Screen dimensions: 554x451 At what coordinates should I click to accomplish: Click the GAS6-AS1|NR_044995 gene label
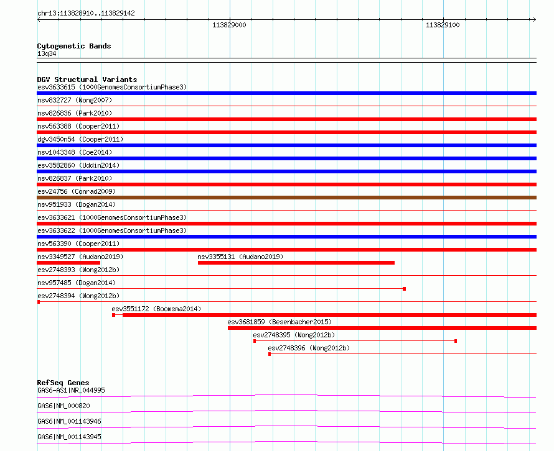(71, 390)
